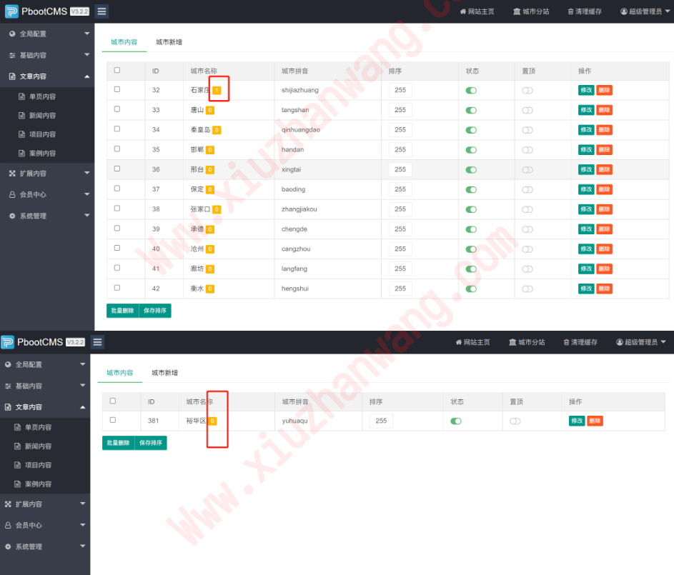Click the 删除 button for 衡水
The height and width of the screenshot is (575, 674).
coord(605,289)
